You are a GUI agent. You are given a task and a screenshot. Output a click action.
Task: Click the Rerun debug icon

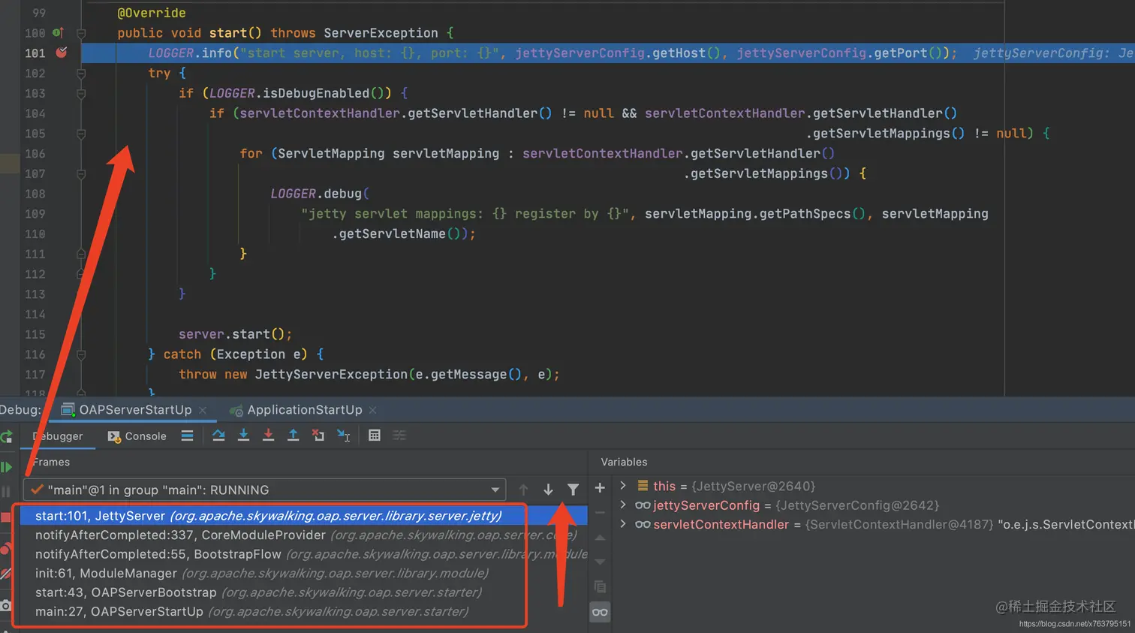[x=6, y=436]
